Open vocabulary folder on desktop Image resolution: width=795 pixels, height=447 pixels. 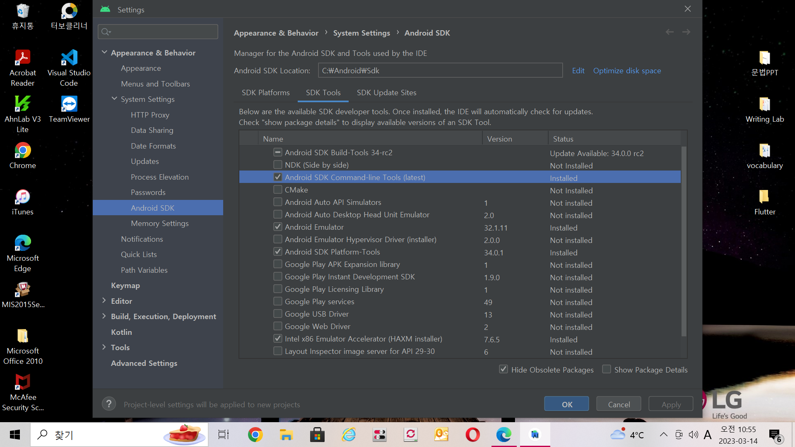[765, 156]
